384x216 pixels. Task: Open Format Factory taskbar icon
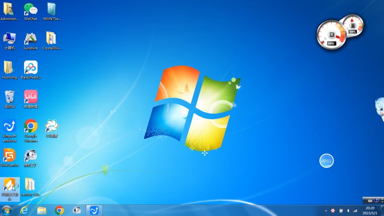pyautogui.click(x=77, y=211)
